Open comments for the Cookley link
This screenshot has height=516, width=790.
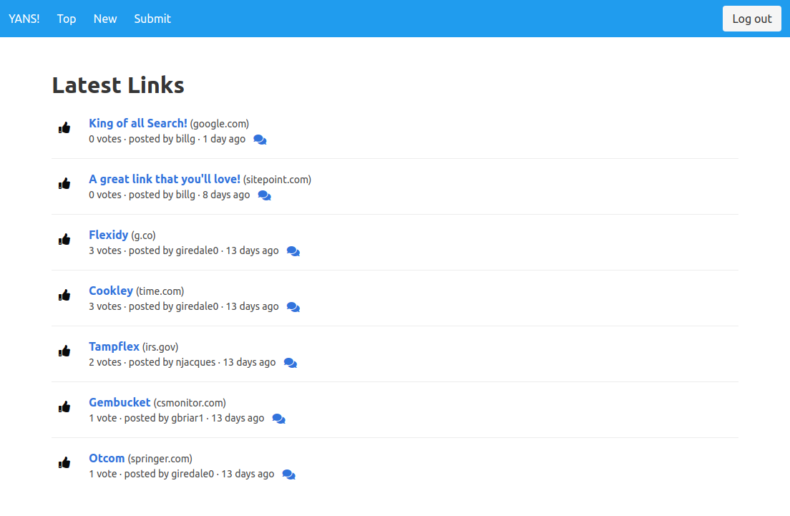[x=293, y=306]
